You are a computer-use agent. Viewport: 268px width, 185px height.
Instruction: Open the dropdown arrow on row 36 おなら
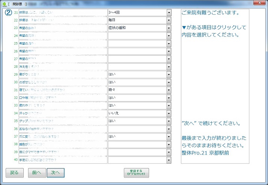(x=169, y=129)
